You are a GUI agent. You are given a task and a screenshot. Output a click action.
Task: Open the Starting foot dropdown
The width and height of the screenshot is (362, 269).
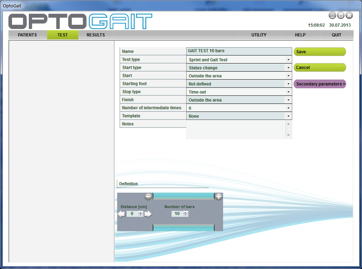click(x=288, y=84)
